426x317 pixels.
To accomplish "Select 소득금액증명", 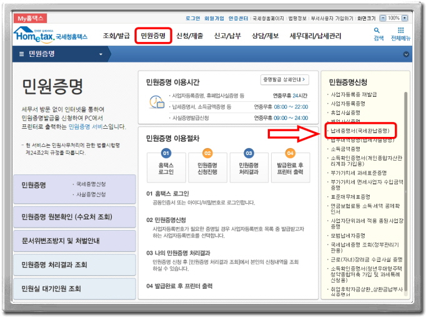I will [345, 149].
